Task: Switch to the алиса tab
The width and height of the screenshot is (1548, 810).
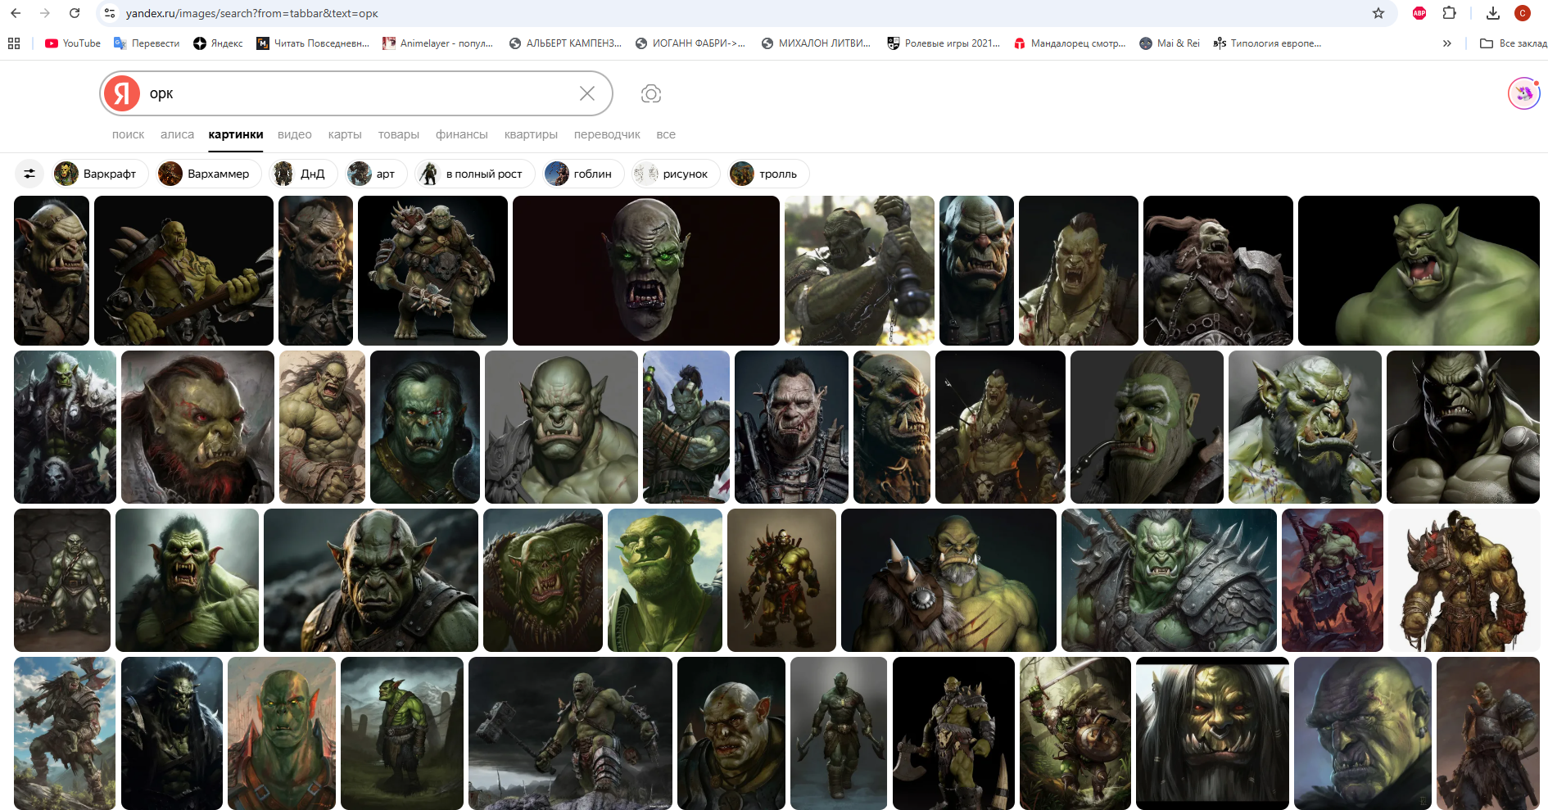Action: coord(177,134)
